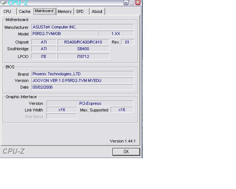The height and width of the screenshot is (189, 236).
Task: Click the PCI-Express version field
Action: tap(90, 103)
